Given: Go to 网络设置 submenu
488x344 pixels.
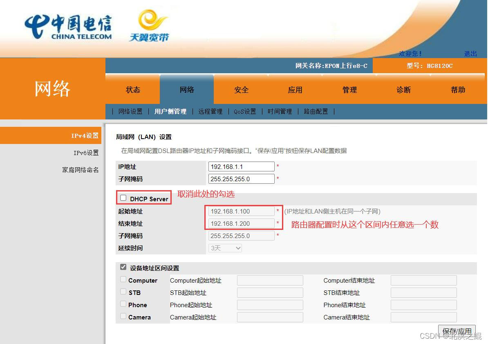Looking at the screenshot, I should [130, 112].
